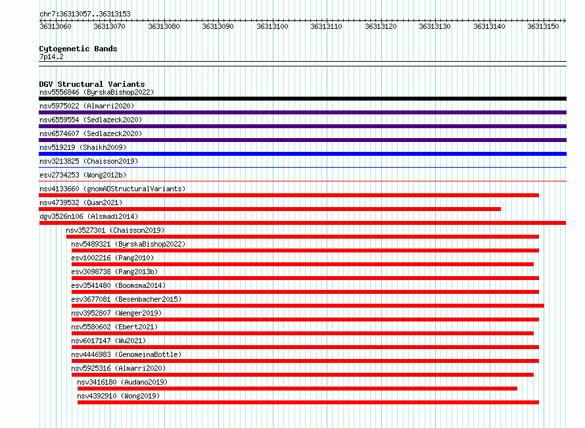Click the nsv3527301 (Chaisson2019) label
The image size is (585, 428).
[115, 230]
